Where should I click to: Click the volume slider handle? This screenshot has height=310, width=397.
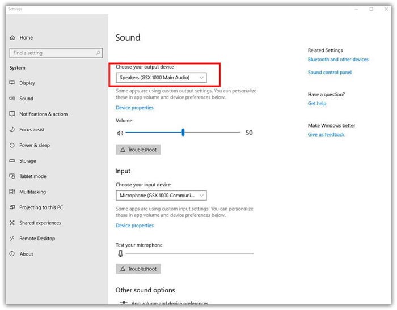click(183, 133)
